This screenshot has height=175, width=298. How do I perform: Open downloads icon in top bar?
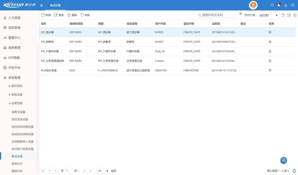point(286,5)
